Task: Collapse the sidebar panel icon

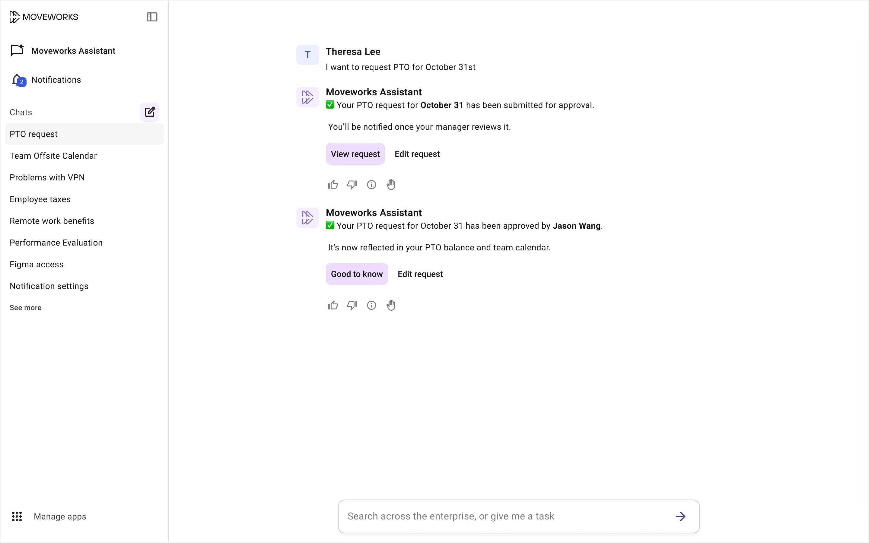Action: point(152,17)
